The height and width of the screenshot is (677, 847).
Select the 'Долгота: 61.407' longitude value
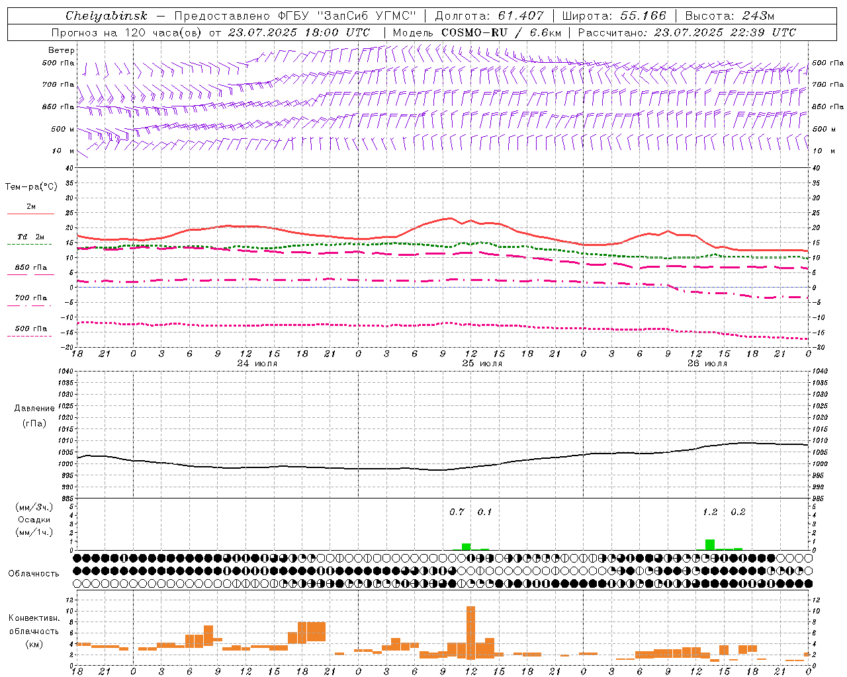(489, 16)
